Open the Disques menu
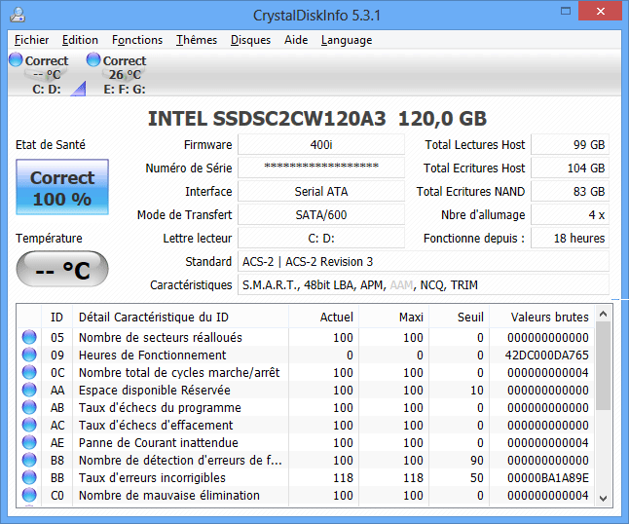Viewport: 629px width, 524px height. pos(250,40)
